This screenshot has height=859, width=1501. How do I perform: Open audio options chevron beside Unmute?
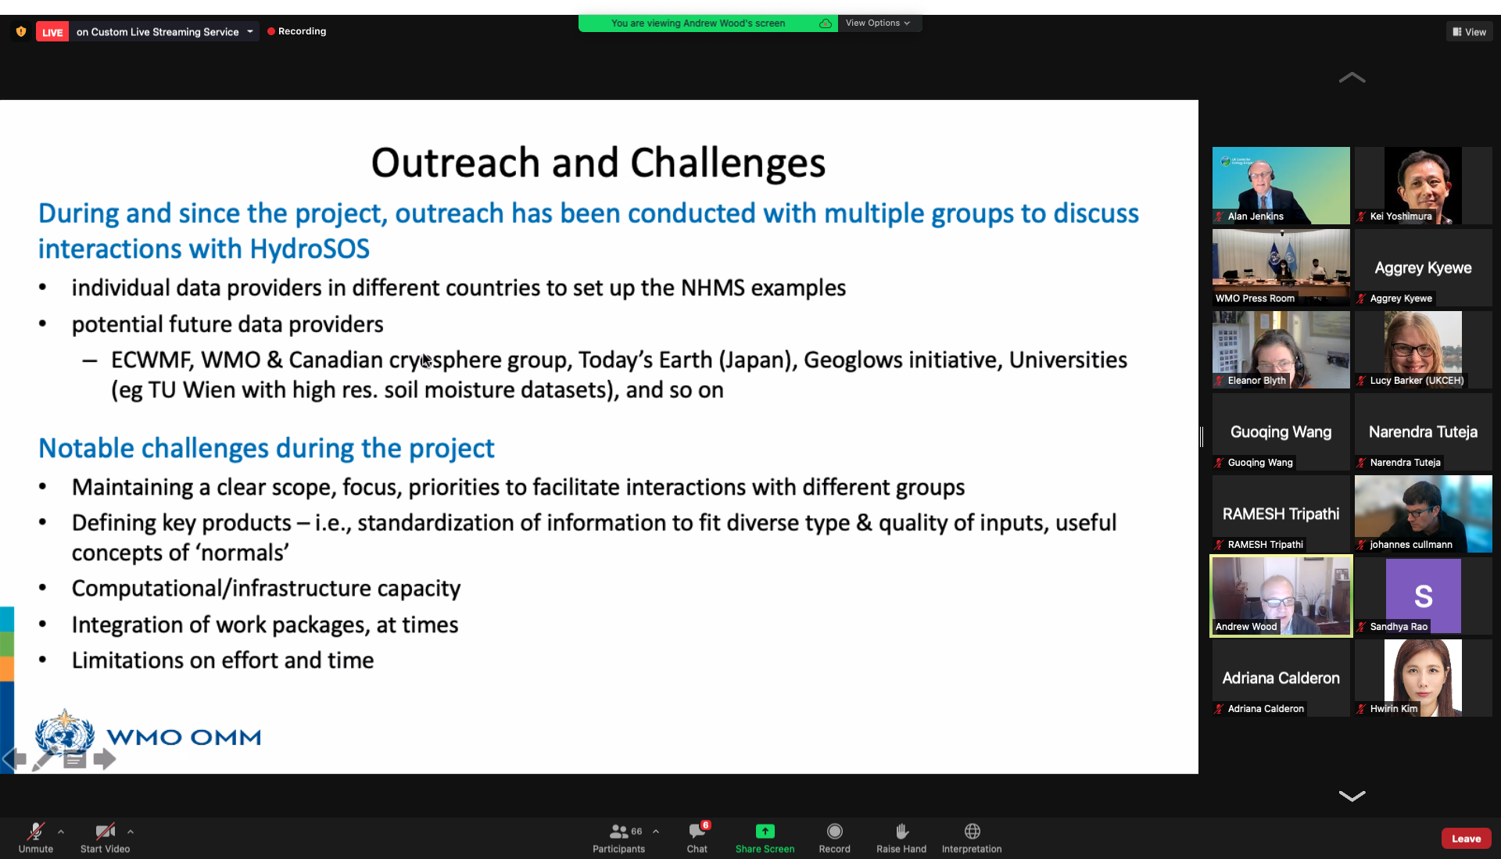(61, 832)
